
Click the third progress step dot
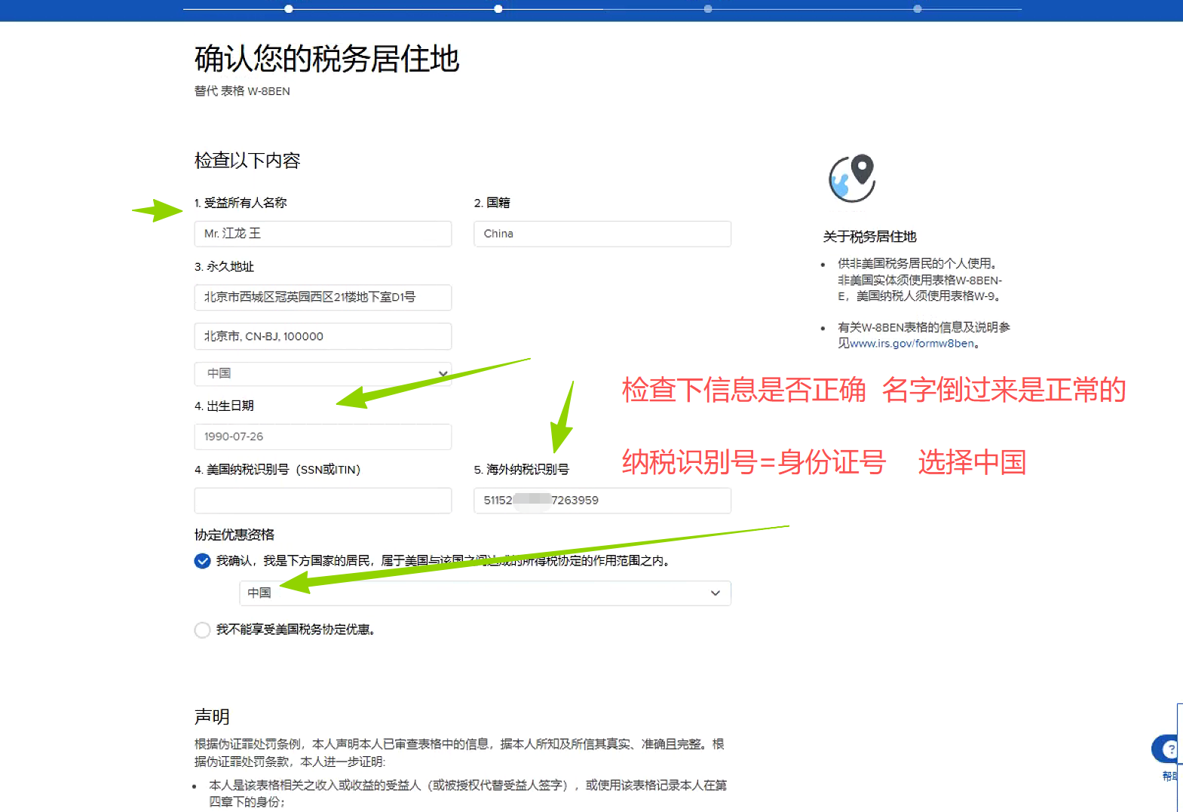708,9
